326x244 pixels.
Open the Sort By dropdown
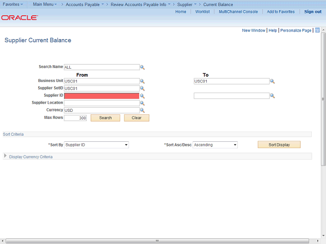96,145
